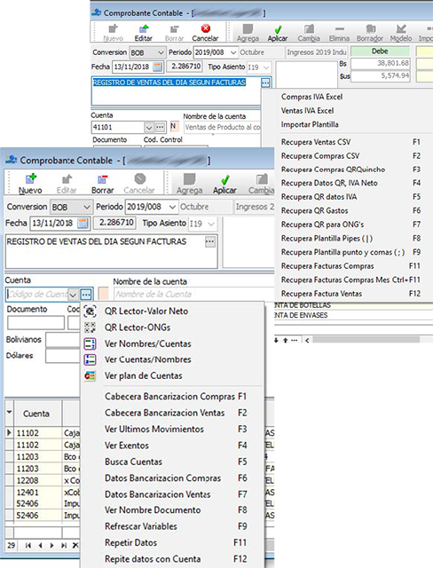Click Borrador icon in back window toolbar
Screen dimensions: 433x568
click(370, 28)
